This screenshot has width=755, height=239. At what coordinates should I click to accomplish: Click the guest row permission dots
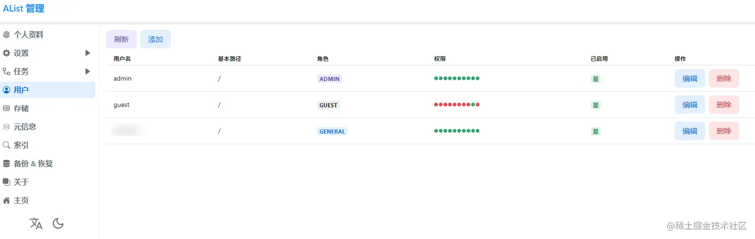[457, 105]
